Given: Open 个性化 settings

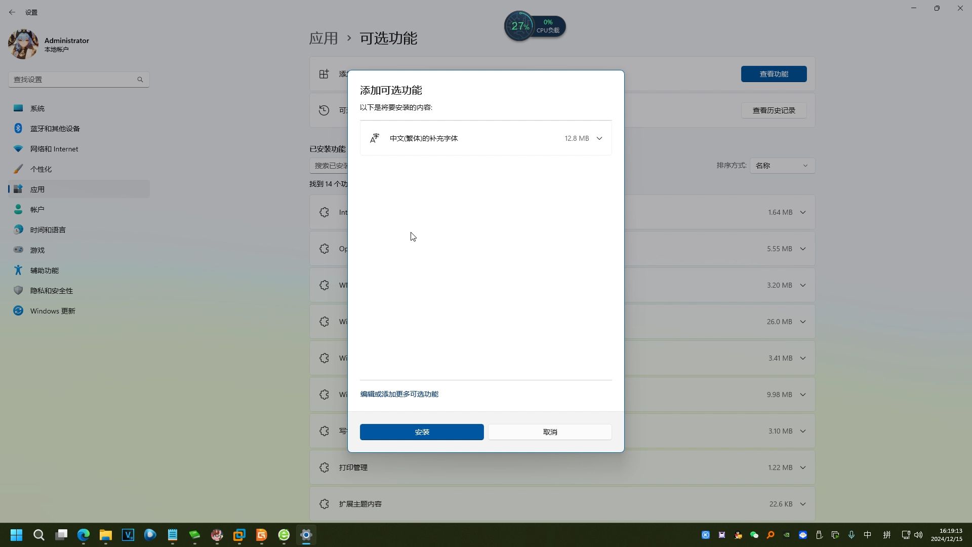Looking at the screenshot, I should pyautogui.click(x=40, y=169).
